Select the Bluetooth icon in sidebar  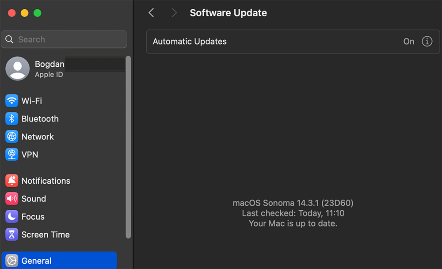click(11, 118)
